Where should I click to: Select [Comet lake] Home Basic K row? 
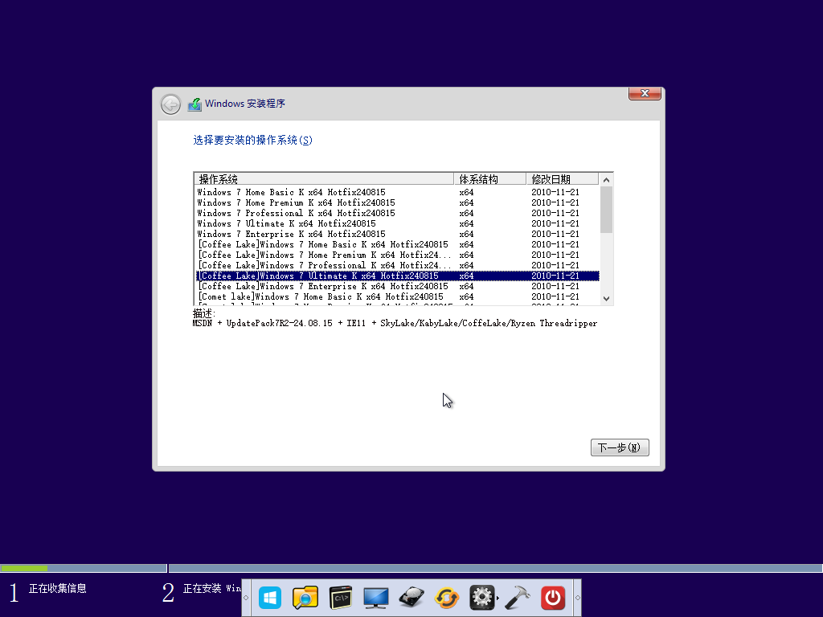tap(397, 297)
